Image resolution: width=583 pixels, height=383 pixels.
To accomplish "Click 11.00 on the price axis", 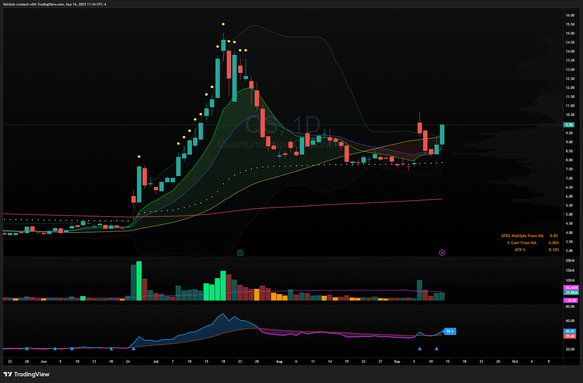I will (570, 106).
